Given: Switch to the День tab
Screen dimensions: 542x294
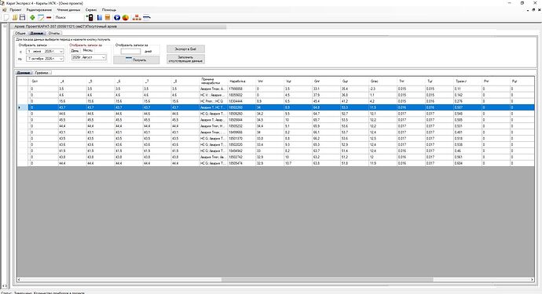Looking at the screenshot, I should [x=75, y=50].
